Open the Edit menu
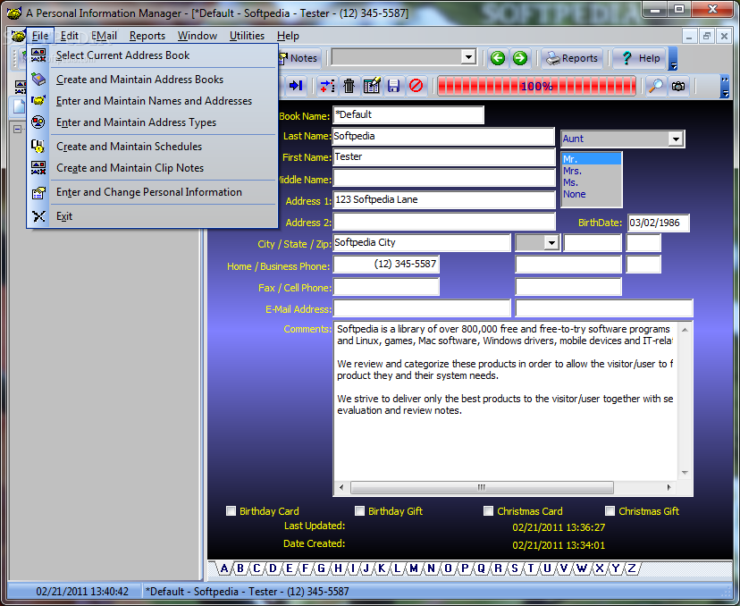Image resolution: width=740 pixels, height=606 pixels. (x=70, y=36)
